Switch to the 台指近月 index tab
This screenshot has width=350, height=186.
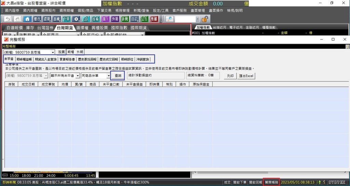tap(219, 28)
